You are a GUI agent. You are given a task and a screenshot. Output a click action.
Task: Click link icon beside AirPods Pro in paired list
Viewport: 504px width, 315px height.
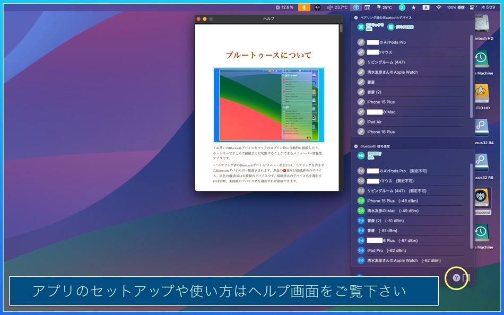click(361, 42)
